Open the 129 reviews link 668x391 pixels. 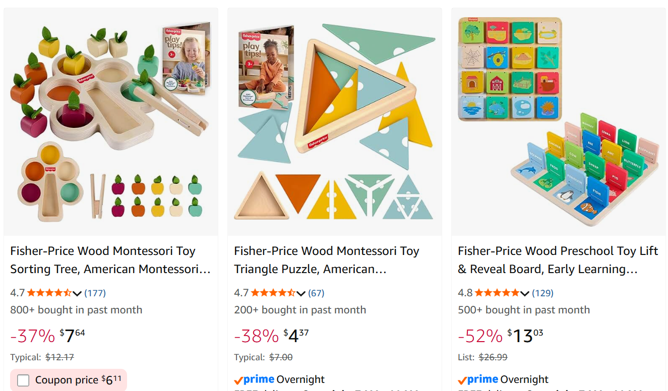542,293
